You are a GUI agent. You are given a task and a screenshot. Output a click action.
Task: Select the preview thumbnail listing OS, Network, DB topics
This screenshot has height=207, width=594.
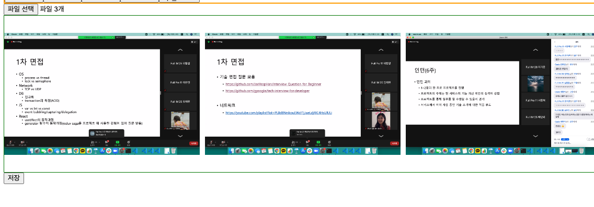coord(101,94)
